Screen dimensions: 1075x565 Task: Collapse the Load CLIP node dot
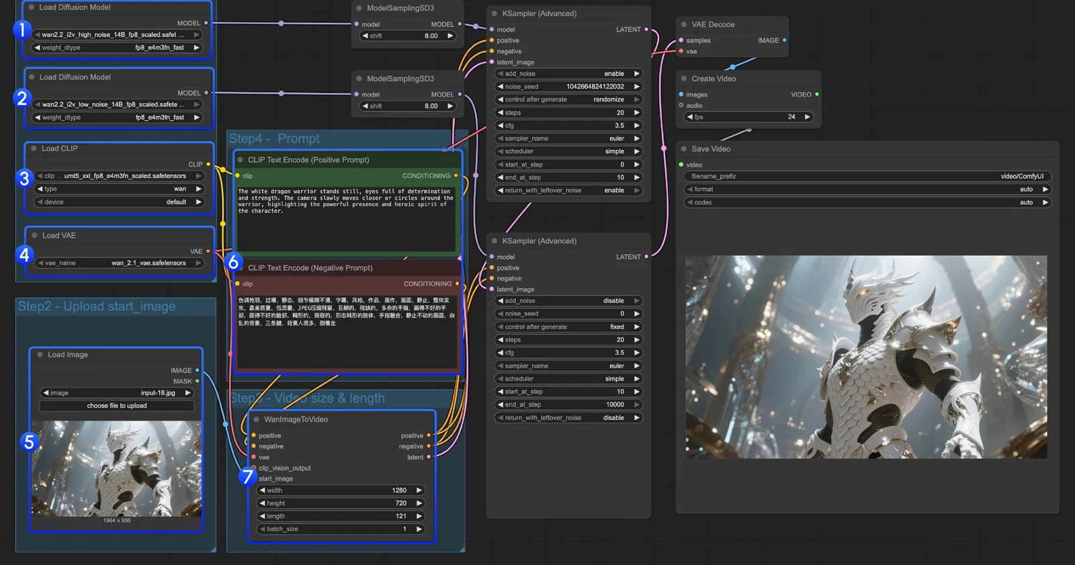pyautogui.click(x=34, y=148)
